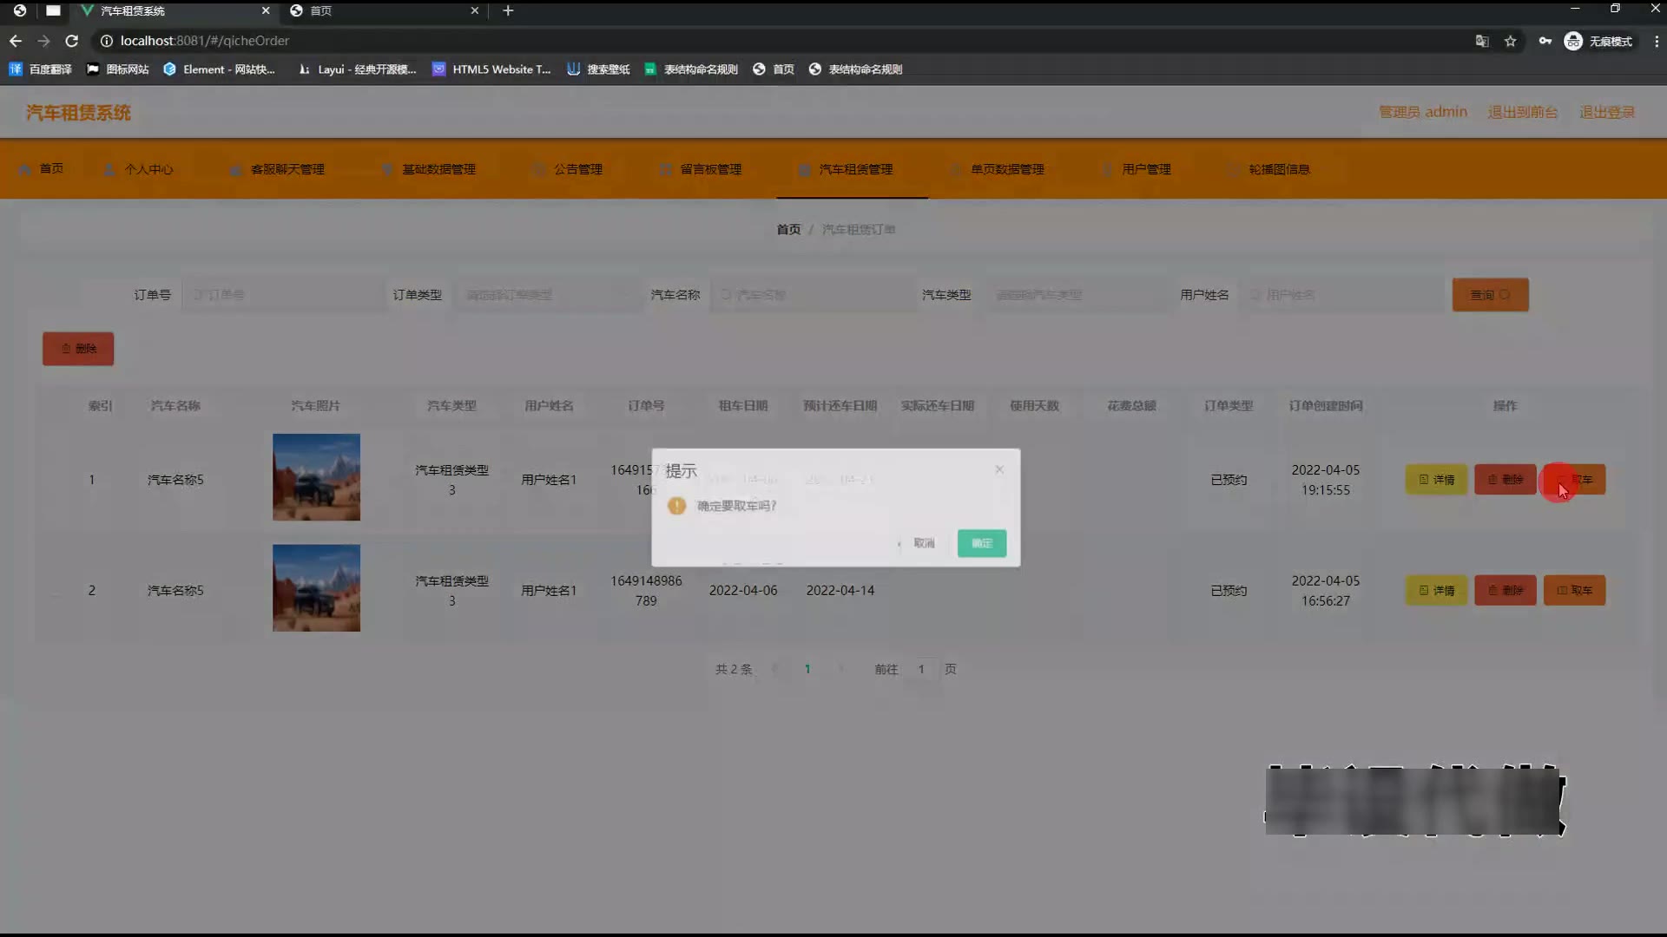Open Google translate icon in address bar
The width and height of the screenshot is (1667, 937).
point(1482,41)
